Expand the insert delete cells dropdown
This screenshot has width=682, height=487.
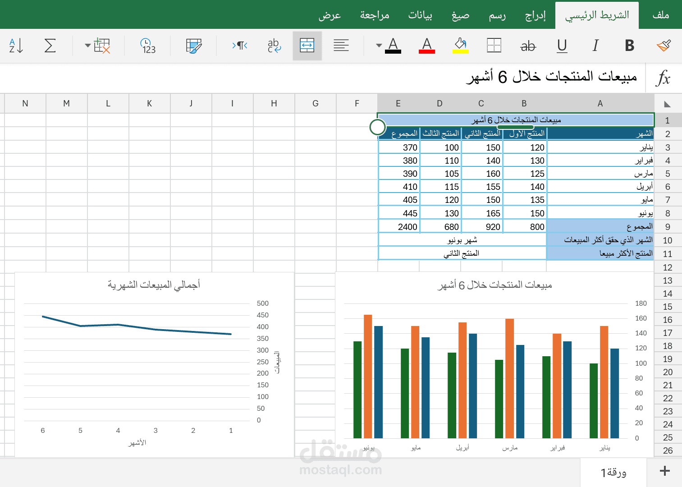[x=87, y=46]
